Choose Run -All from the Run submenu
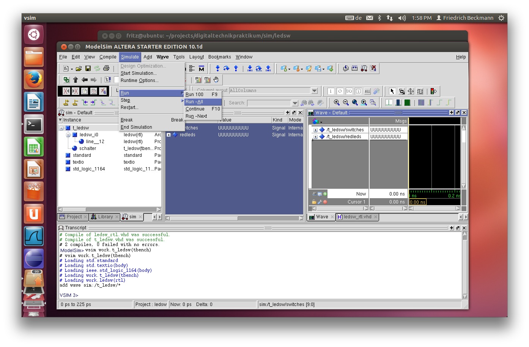529x347 pixels. click(194, 102)
